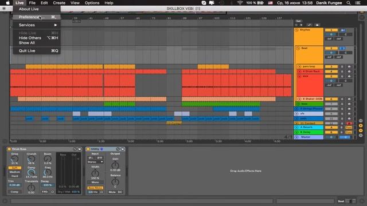
Task: Arm the perc loop track for recording
Action: pos(349,66)
